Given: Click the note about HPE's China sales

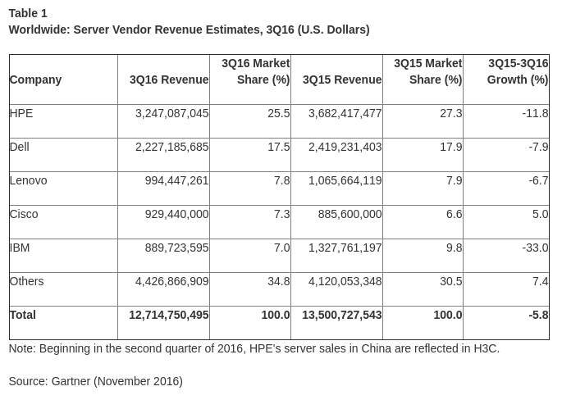Looking at the screenshot, I should click(254, 348).
